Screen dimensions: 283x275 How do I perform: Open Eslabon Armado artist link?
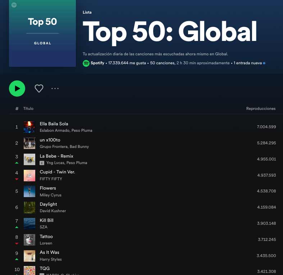point(55,130)
